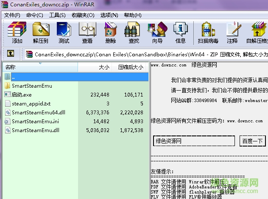Click packed size 1,872,538
268x199 pixels.
click(x=131, y=130)
